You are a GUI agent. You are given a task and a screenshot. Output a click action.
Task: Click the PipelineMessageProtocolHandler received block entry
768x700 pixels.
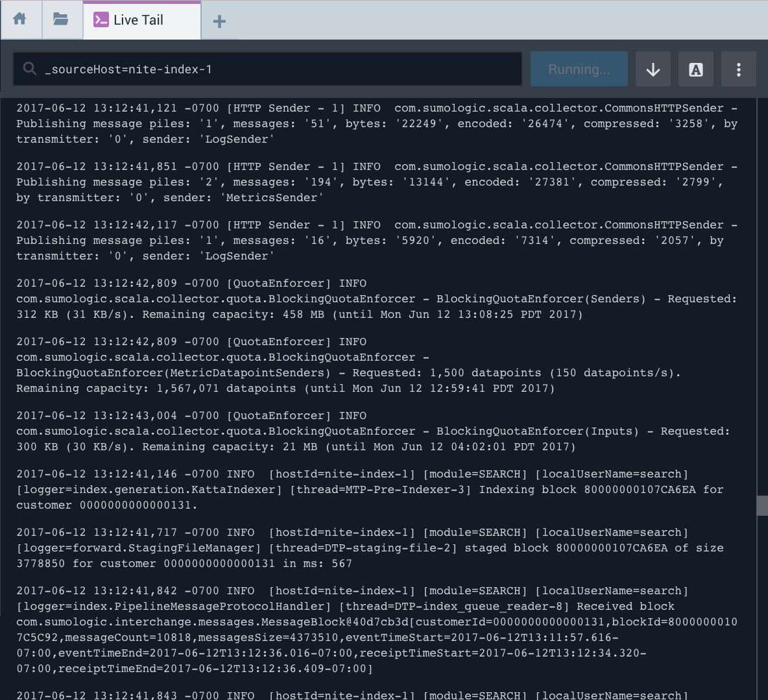[x=376, y=630]
